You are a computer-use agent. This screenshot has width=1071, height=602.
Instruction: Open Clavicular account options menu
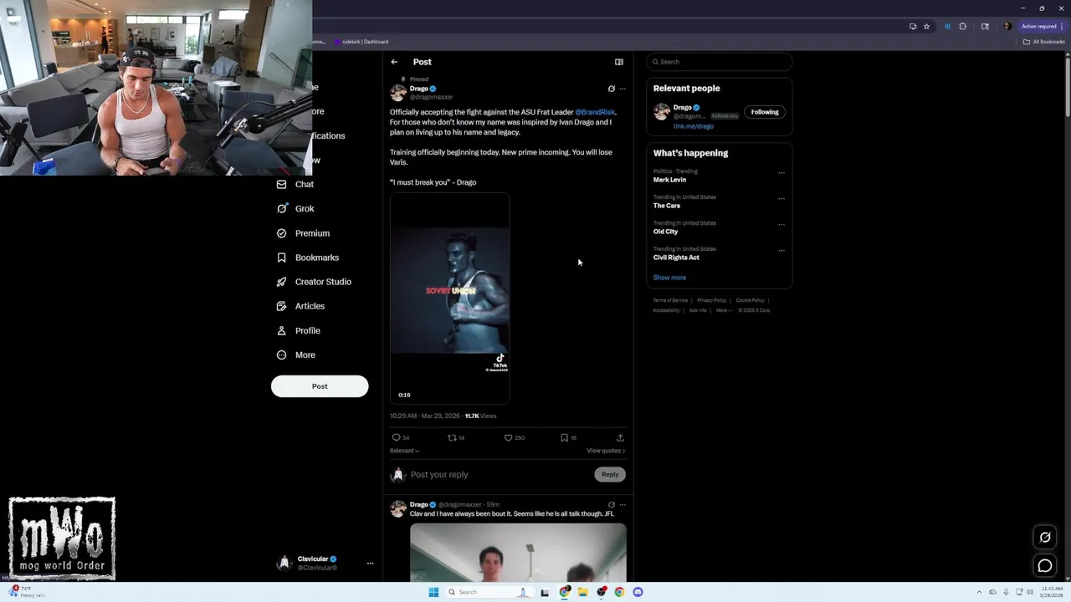pyautogui.click(x=370, y=564)
